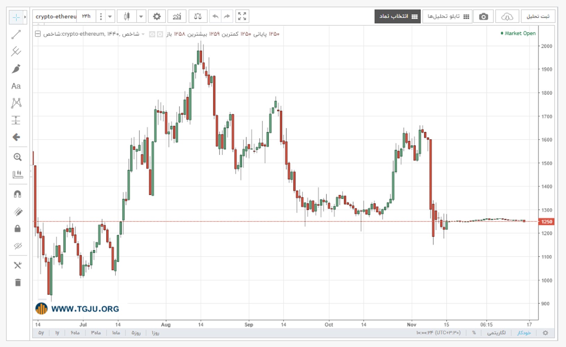Toggle the خودکار auto scale
This screenshot has width=566, height=347.
click(524, 333)
